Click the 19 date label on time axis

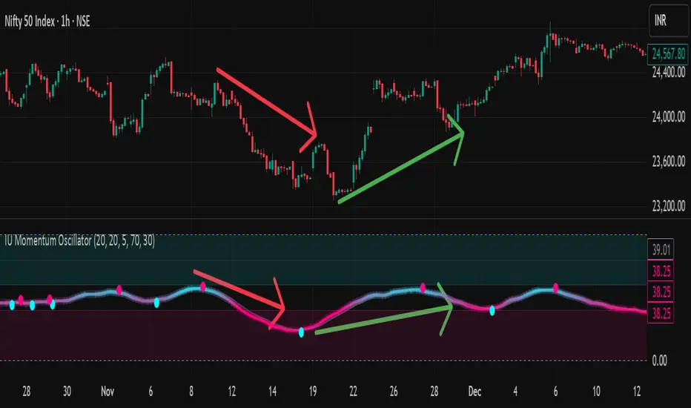(x=313, y=391)
